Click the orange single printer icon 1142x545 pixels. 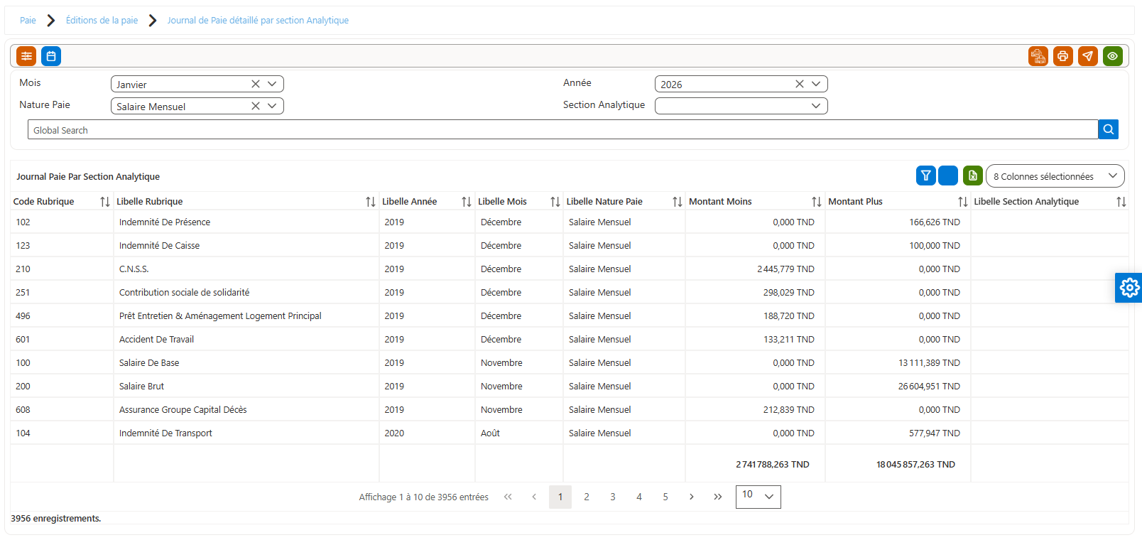(1063, 56)
